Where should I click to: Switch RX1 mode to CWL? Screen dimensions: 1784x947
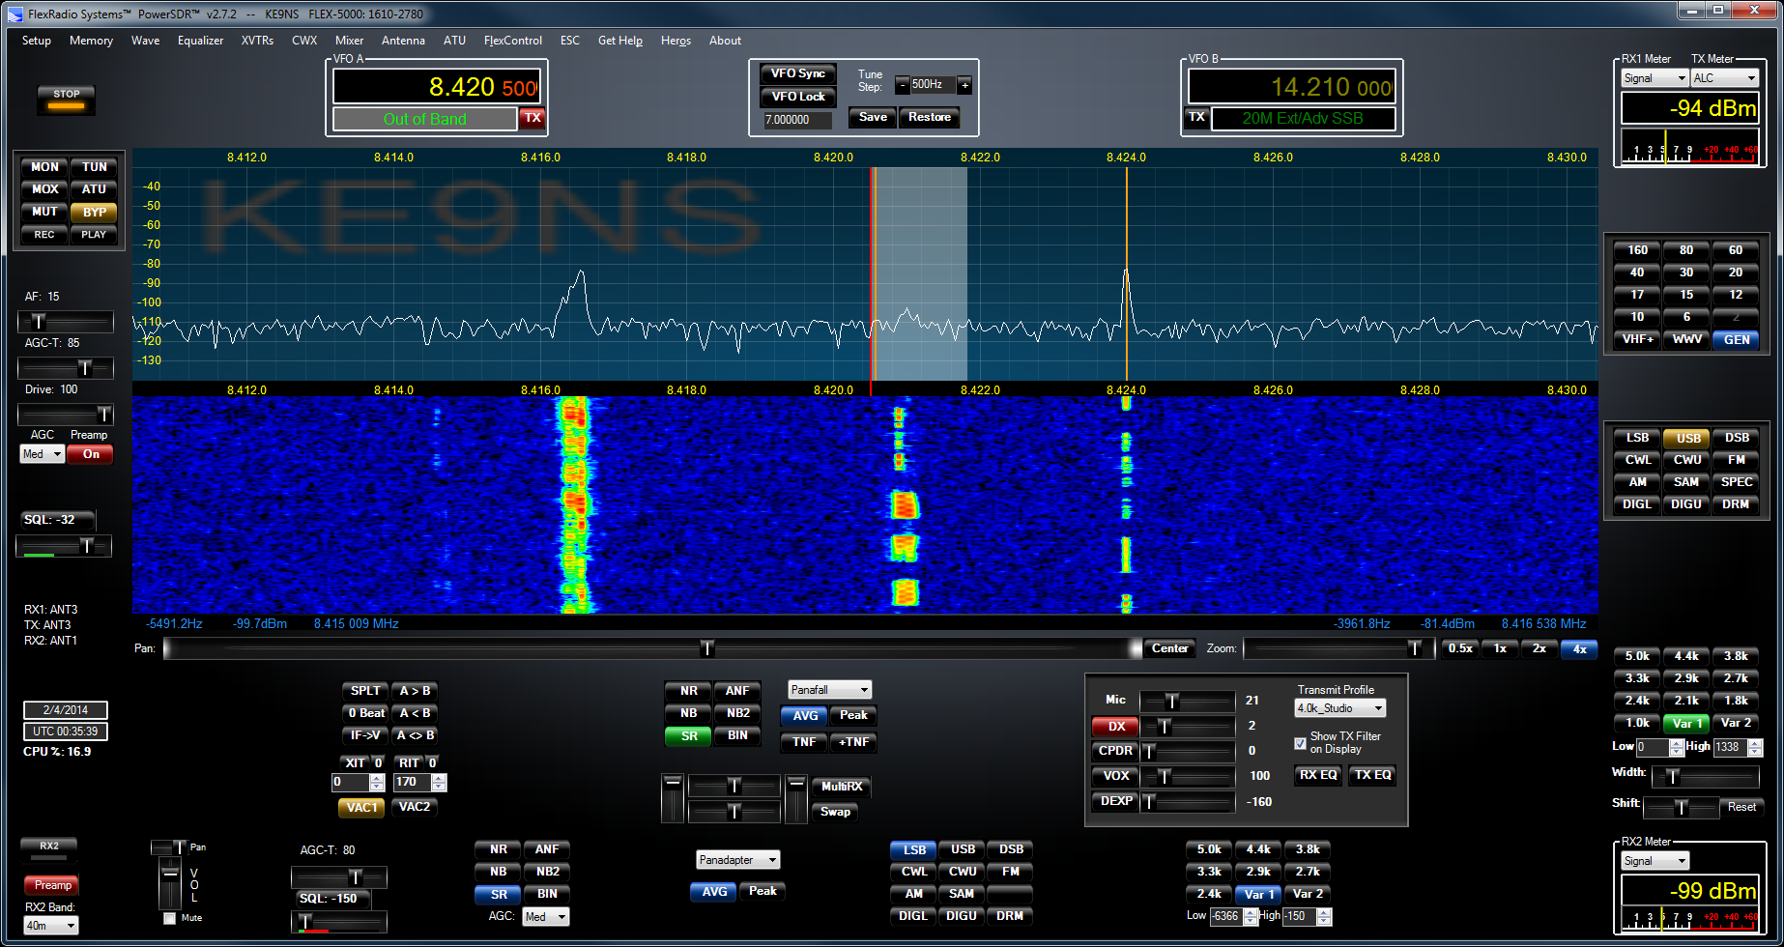click(x=1637, y=460)
